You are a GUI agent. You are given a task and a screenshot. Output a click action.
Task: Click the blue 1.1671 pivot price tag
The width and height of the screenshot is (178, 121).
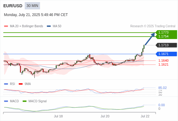(x=166, y=54)
